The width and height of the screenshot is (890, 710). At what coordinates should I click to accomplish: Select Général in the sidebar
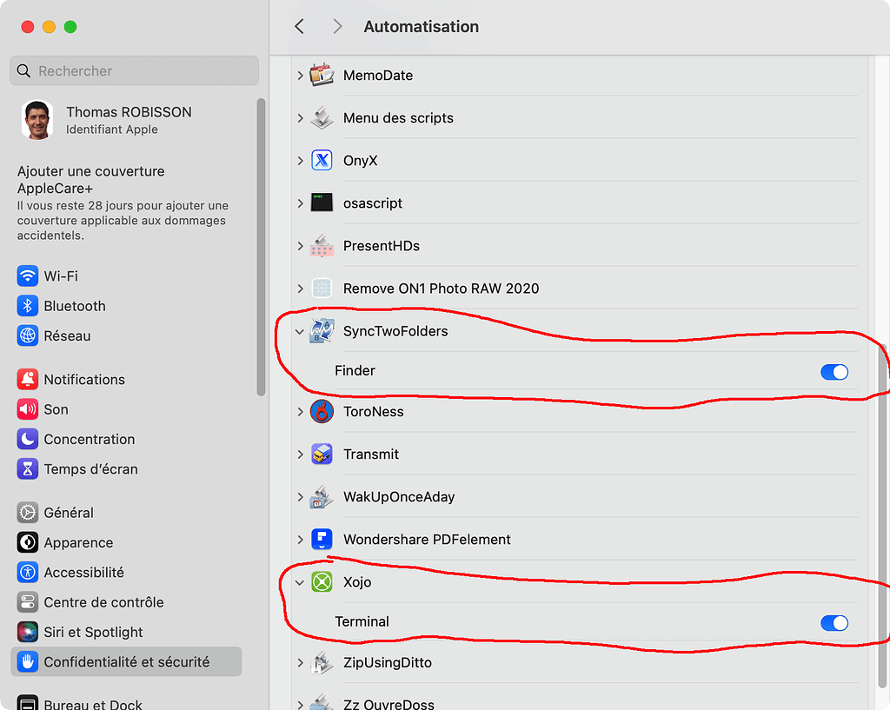coord(126,513)
